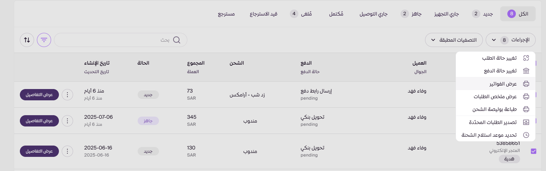
Task: Open three-dot menu for the 345 SAR order
Action: [x=67, y=121]
